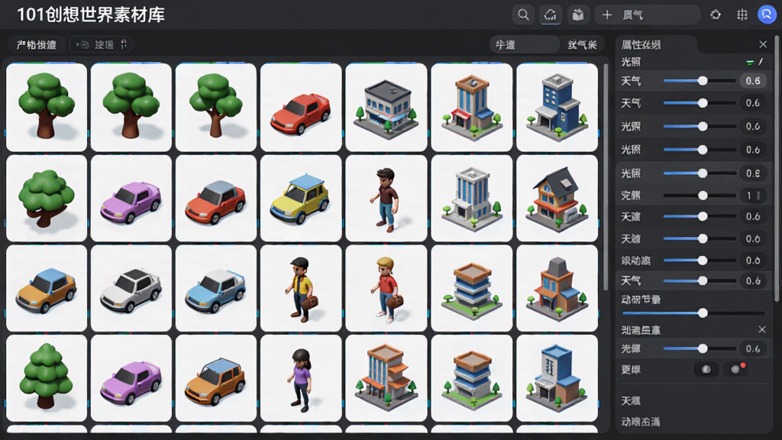Screen dimensions: 782x440
Task: Select the man in brown shirt thumbnail
Action: [x=386, y=198]
